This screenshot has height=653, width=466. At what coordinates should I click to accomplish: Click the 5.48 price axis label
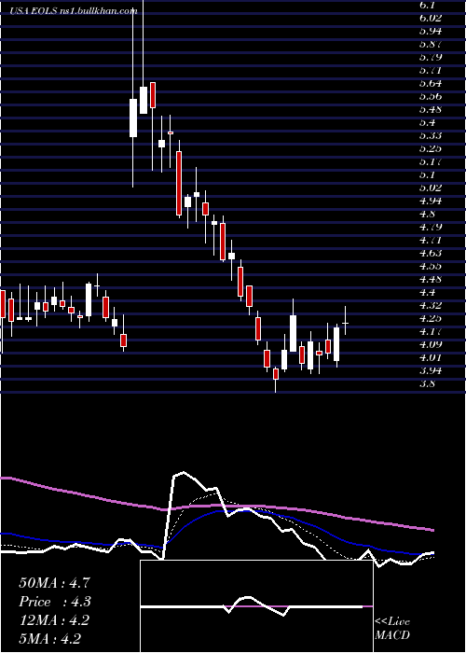coord(431,109)
